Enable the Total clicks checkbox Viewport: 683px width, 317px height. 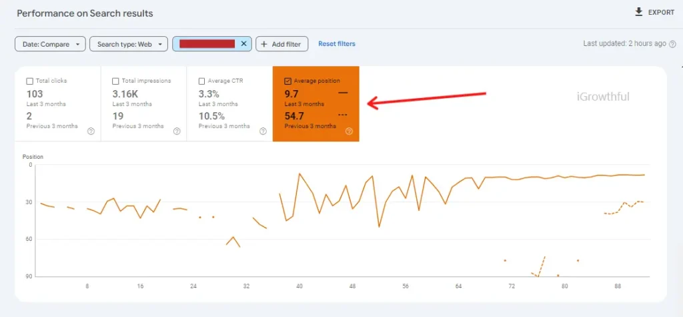tap(29, 81)
